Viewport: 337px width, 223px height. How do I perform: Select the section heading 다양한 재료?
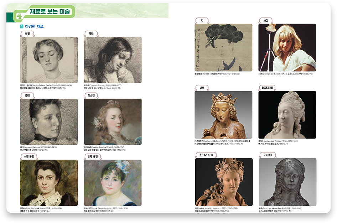coord(34,26)
